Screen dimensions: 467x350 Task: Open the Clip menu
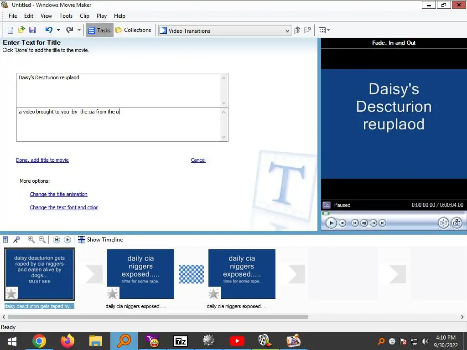(84, 16)
